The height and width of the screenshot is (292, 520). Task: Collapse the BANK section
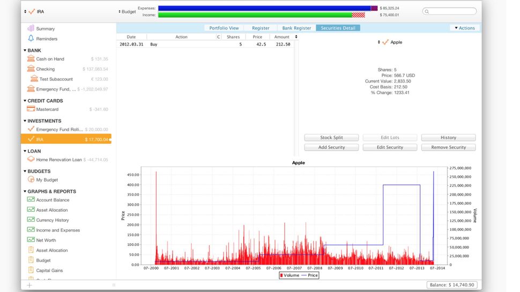pos(25,50)
